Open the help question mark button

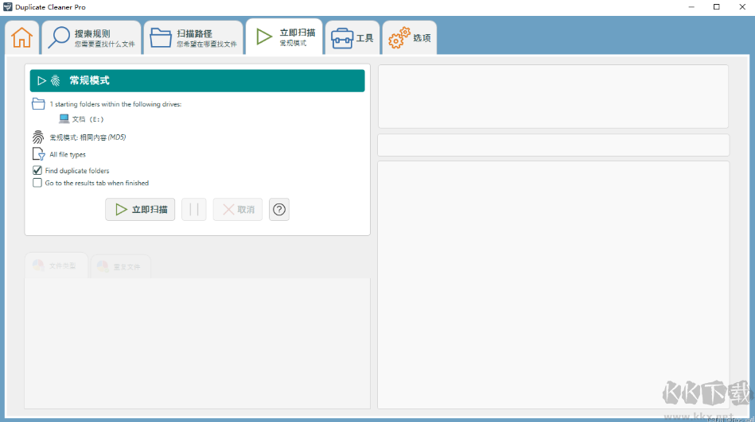coord(279,209)
